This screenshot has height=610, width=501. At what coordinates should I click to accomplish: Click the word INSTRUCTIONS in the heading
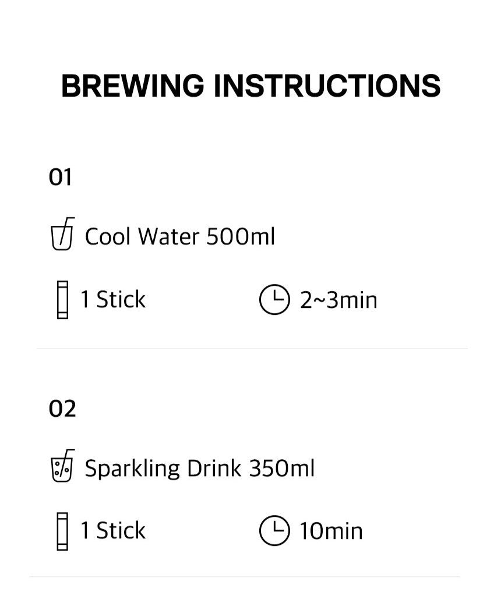click(327, 86)
